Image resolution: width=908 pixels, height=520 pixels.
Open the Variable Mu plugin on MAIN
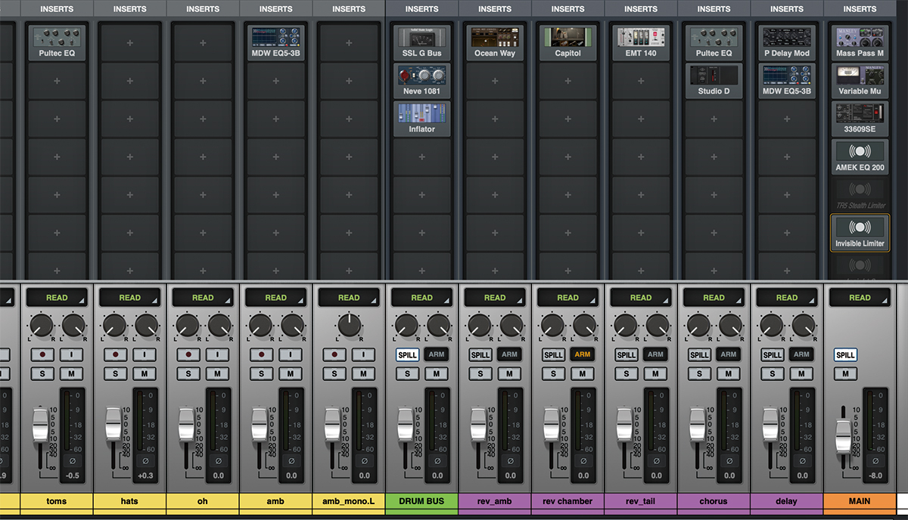pos(860,81)
